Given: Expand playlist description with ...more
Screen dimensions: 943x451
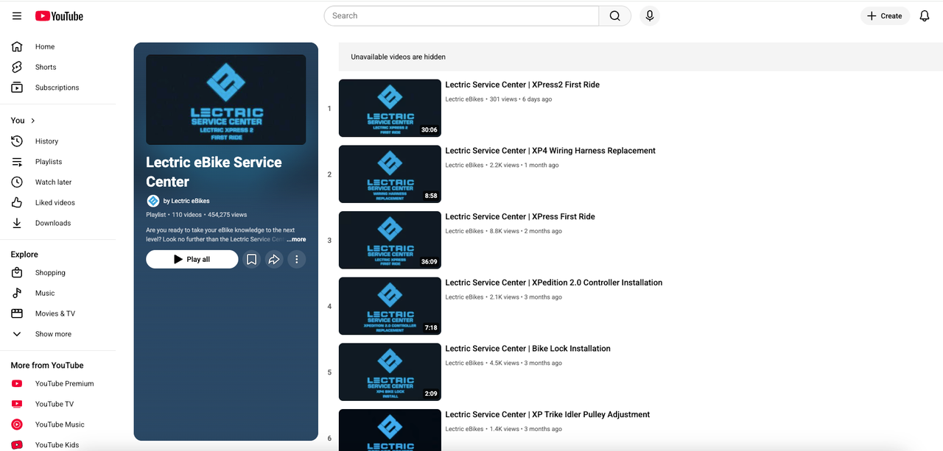Looking at the screenshot, I should 296,240.
